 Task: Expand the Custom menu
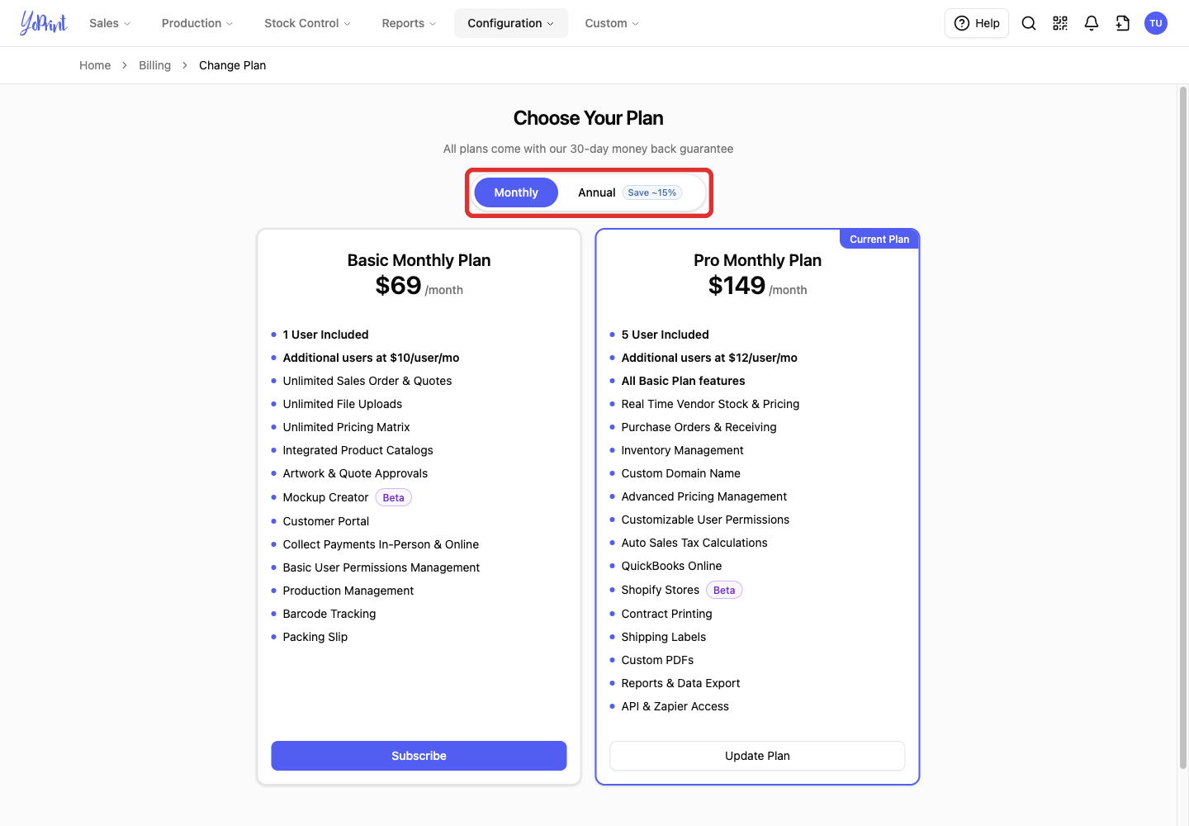612,23
